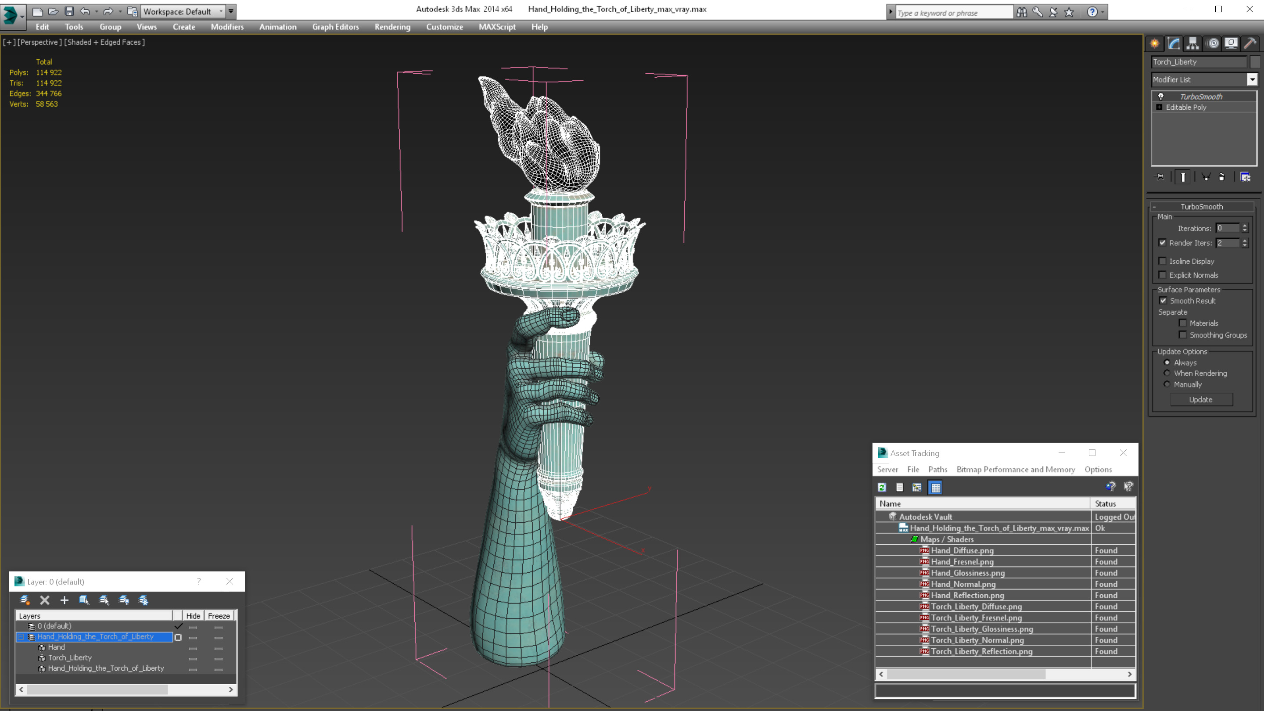Click the Perspective viewport label
Screen dimensions: 1264x711
point(39,42)
